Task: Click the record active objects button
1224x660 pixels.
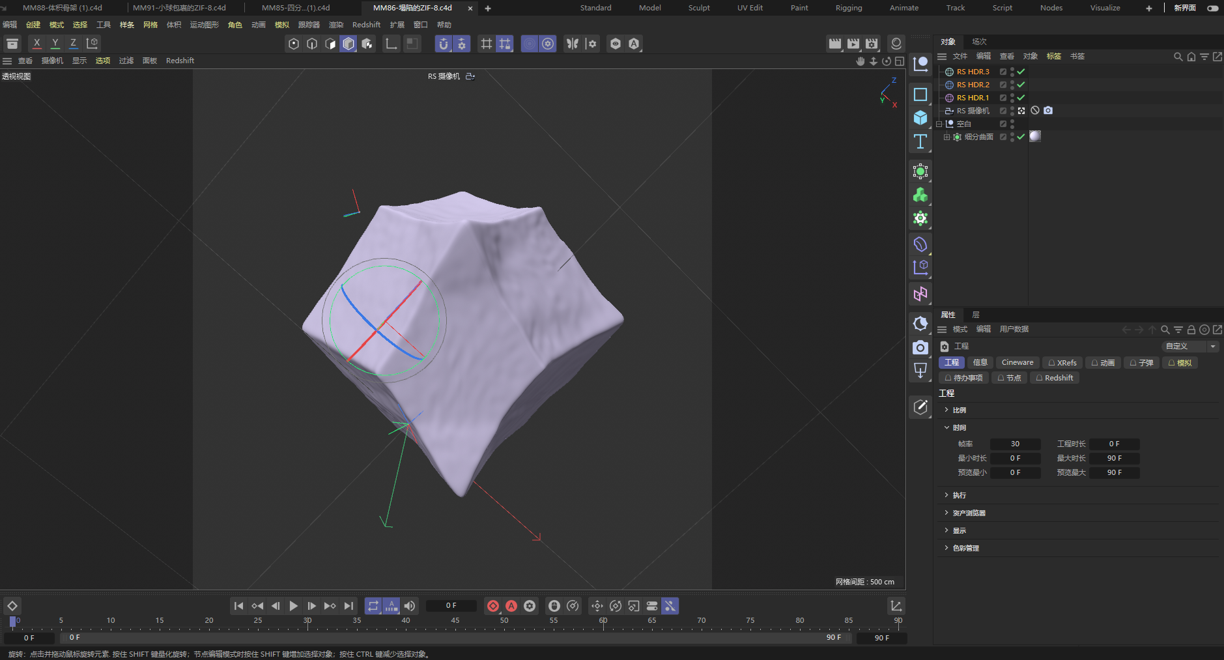Action: click(x=493, y=606)
